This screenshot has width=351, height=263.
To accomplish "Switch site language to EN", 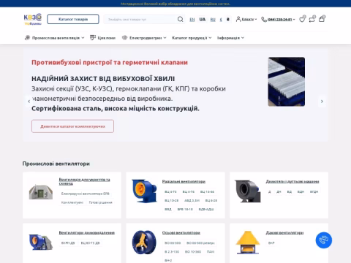I will (x=192, y=19).
